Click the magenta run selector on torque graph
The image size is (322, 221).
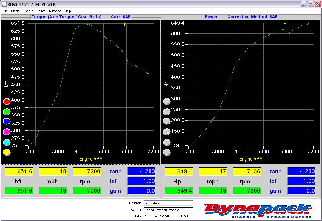coord(7,132)
